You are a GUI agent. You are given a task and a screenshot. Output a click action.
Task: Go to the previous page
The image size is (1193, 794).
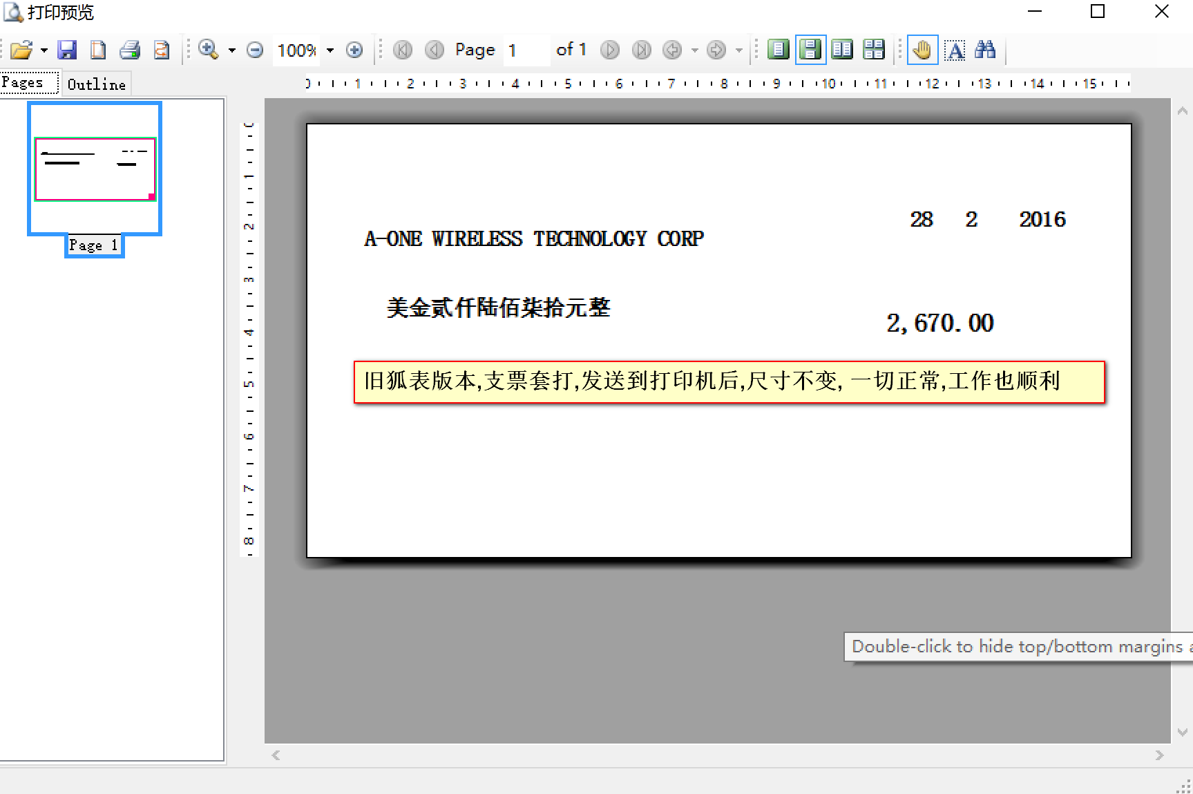(x=435, y=50)
